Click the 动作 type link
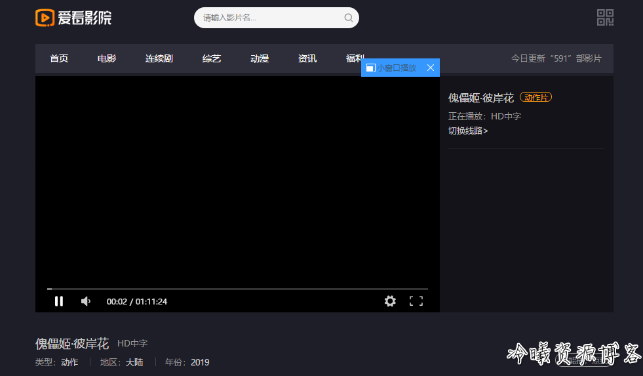Screen dimensions: 643x376 pos(69,362)
